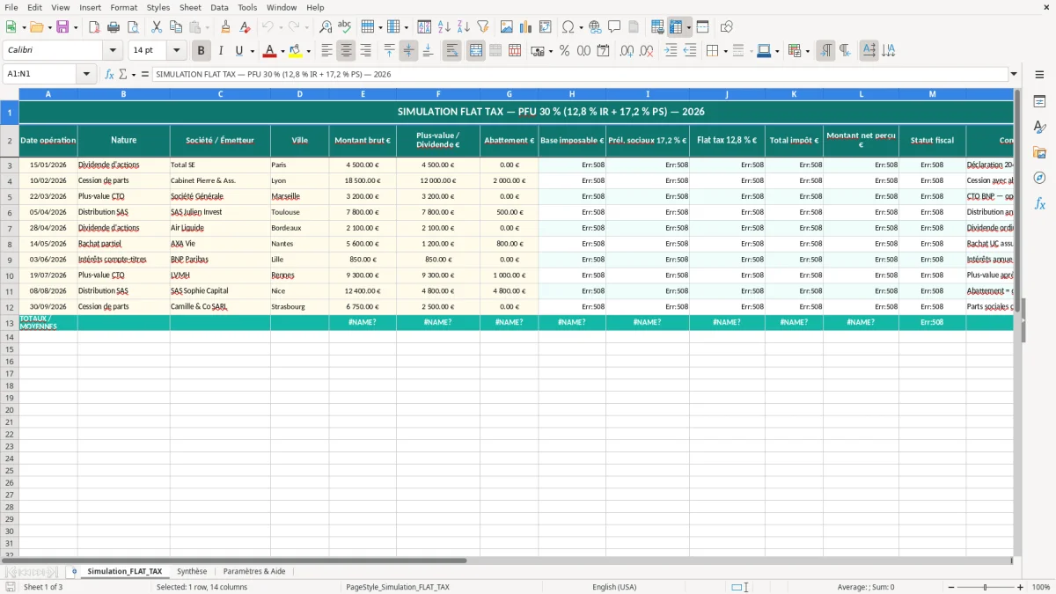This screenshot has height=594, width=1056.
Task: Open the Data menu
Action: tap(219, 7)
